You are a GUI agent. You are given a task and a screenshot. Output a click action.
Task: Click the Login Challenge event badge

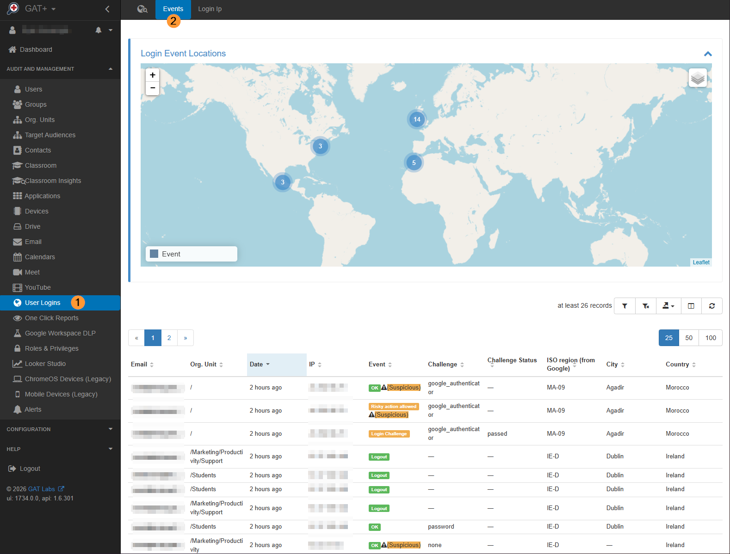pyautogui.click(x=389, y=434)
